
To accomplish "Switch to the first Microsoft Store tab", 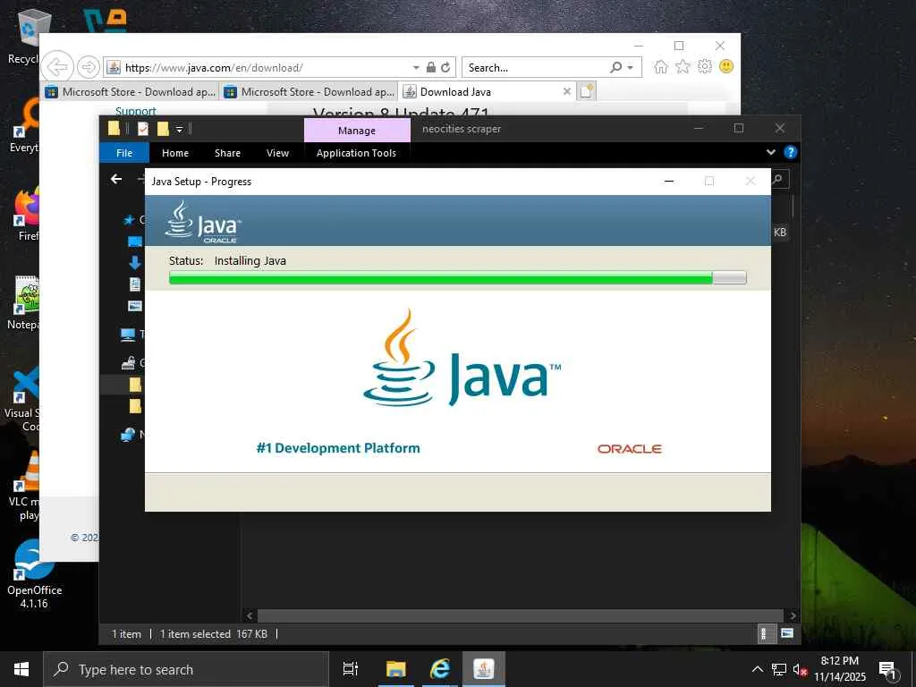I will (x=131, y=92).
